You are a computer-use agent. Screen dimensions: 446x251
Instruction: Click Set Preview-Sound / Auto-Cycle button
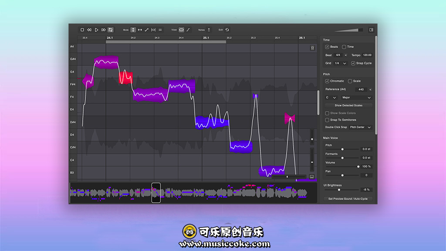[348, 199]
